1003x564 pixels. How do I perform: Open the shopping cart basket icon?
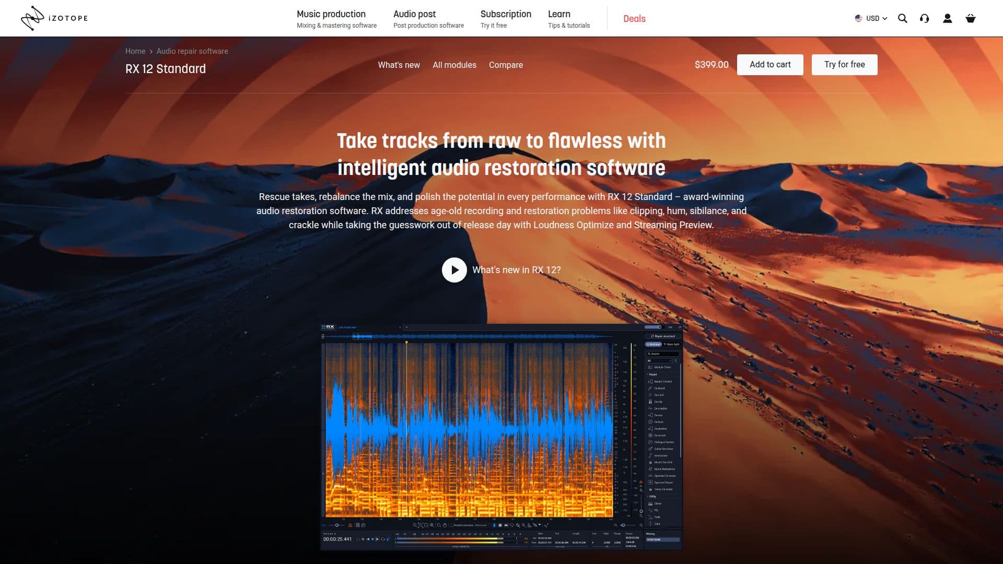pos(971,18)
